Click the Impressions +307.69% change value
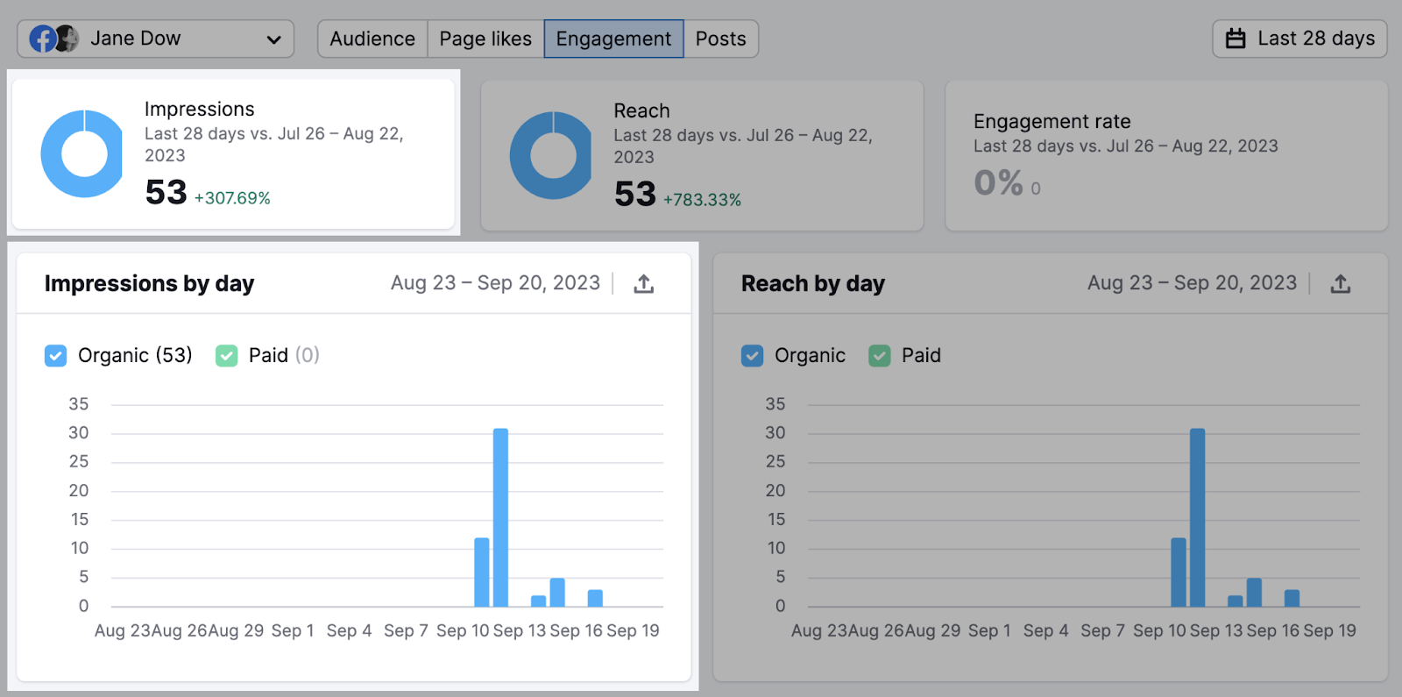The width and height of the screenshot is (1402, 697). [232, 198]
